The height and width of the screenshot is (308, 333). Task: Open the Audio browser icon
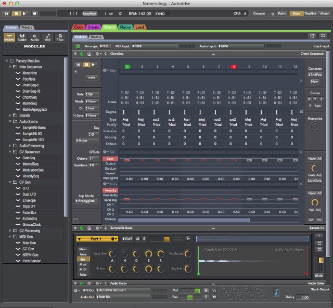coord(35,37)
